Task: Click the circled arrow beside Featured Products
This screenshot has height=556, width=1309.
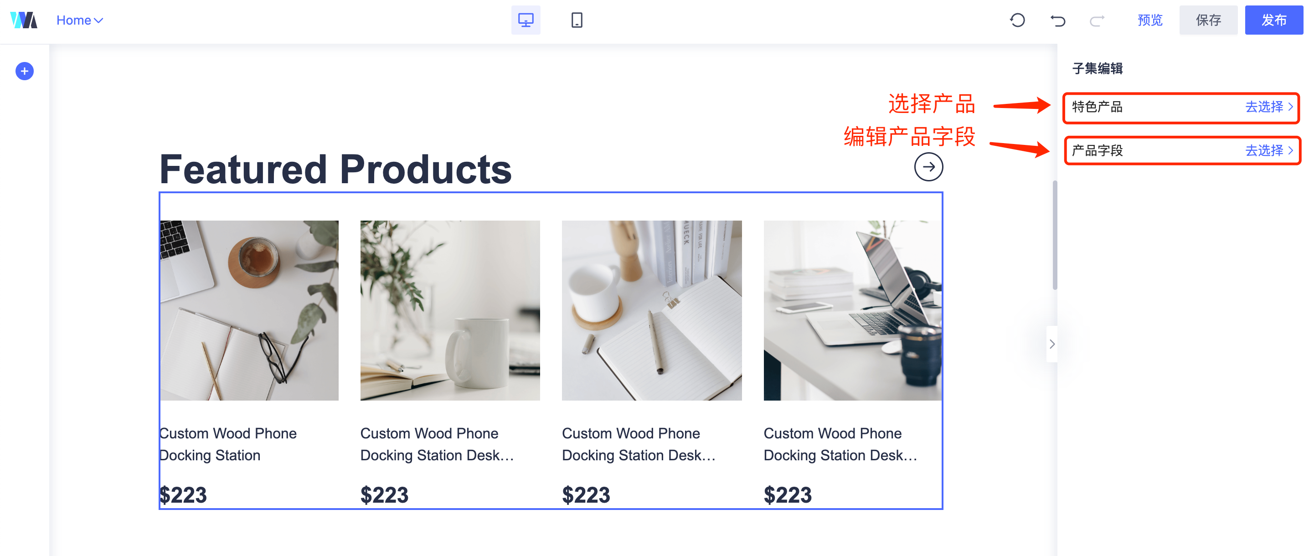Action: coord(928,167)
